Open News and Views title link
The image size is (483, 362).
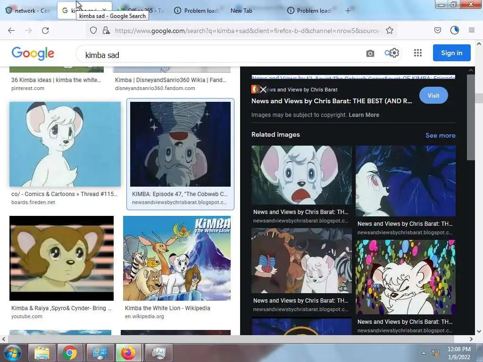coord(332,101)
